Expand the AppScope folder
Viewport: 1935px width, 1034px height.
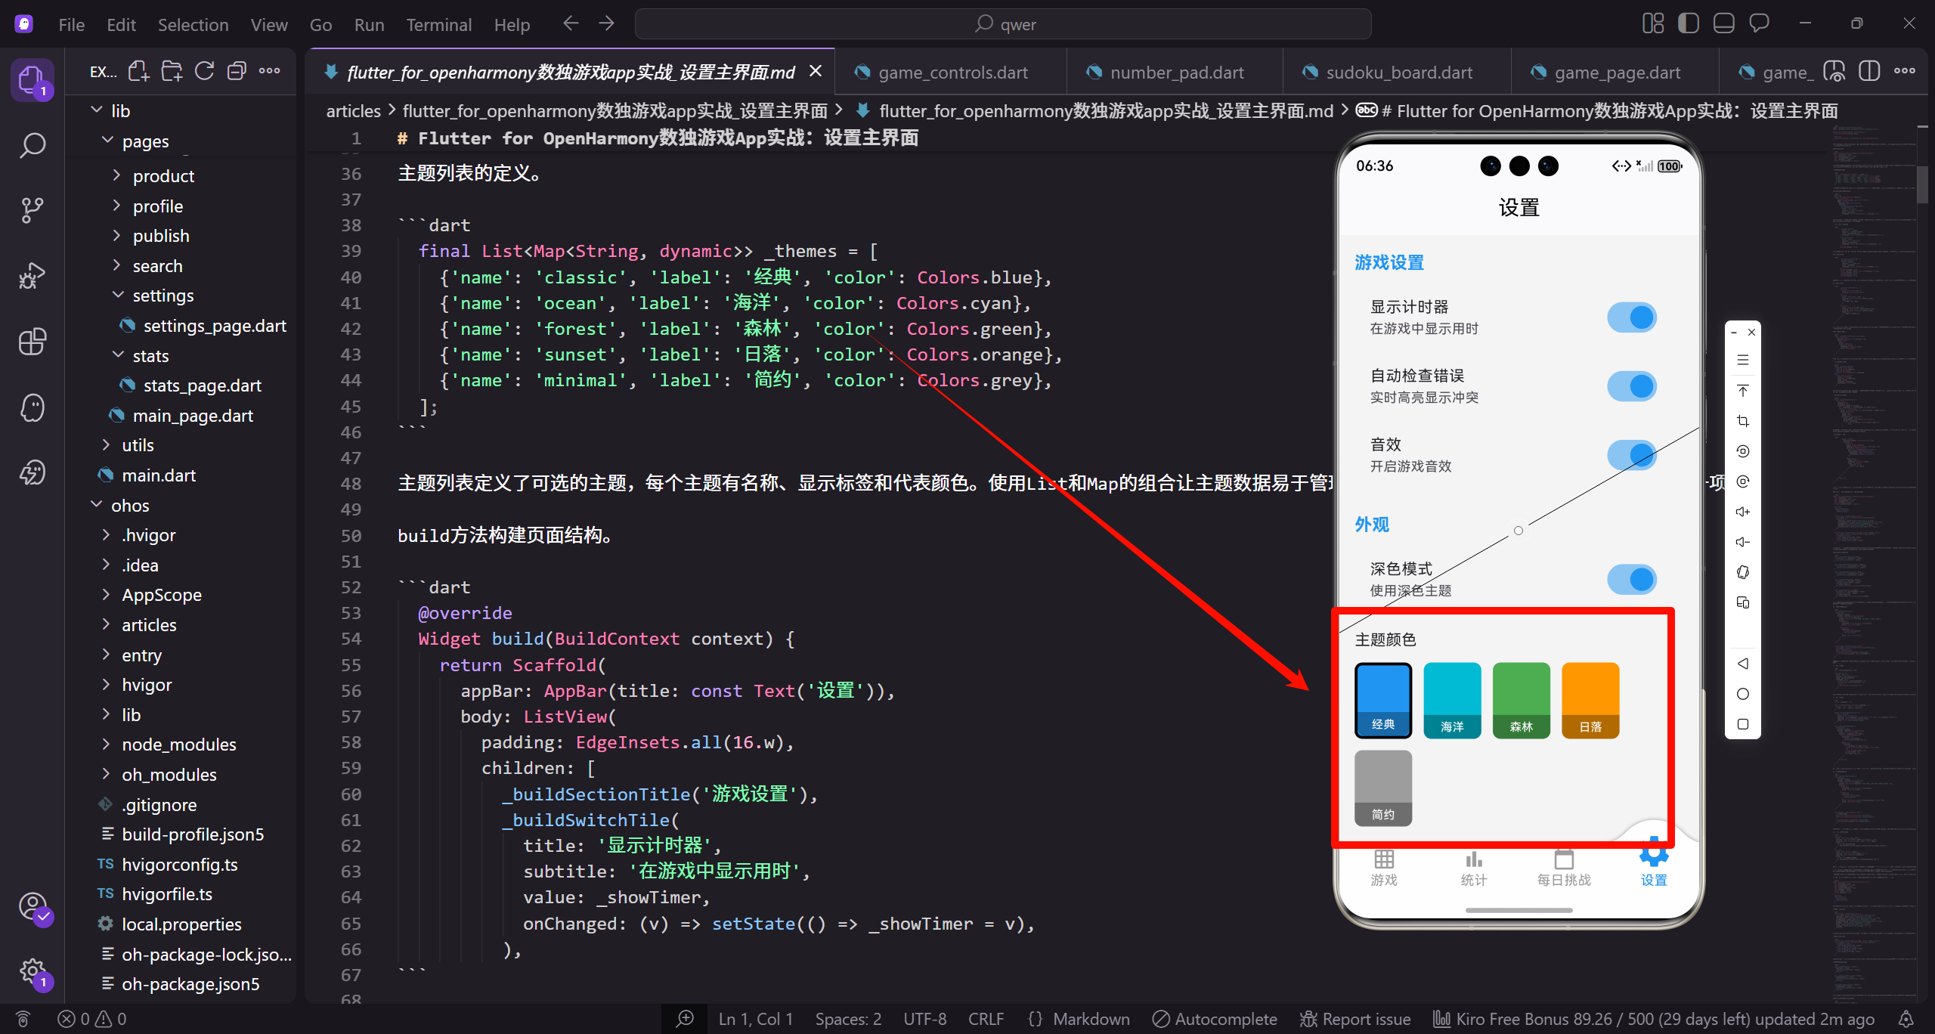pos(162,595)
